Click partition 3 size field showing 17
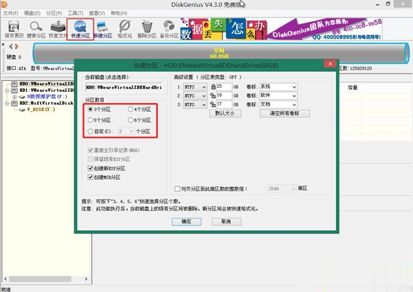Viewport: 413px width, 292px height. tap(224, 104)
